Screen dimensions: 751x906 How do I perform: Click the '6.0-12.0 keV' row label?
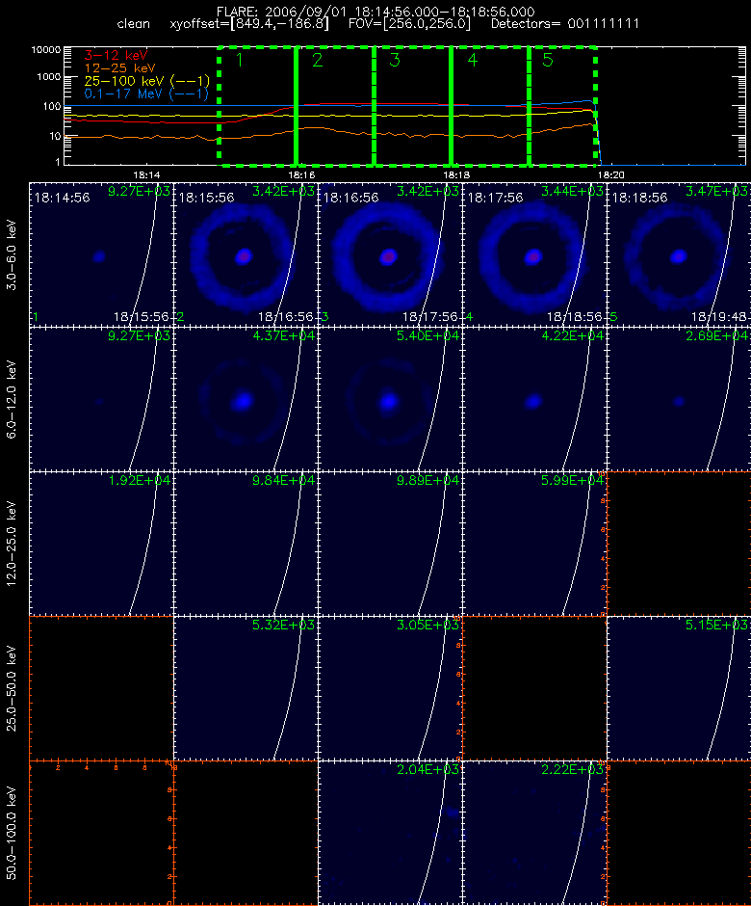click(13, 399)
